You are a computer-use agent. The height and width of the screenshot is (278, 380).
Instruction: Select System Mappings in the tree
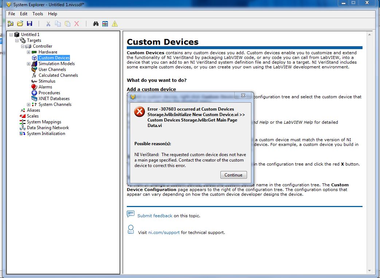tap(44, 122)
